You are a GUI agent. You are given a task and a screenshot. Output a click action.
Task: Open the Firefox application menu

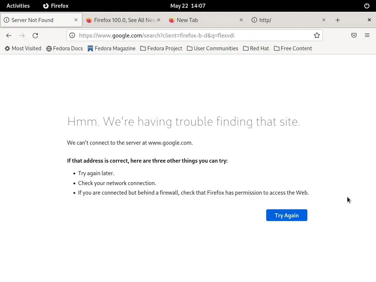click(x=367, y=36)
